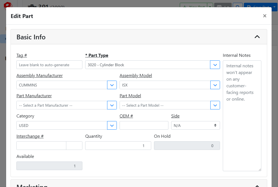Open the Category dropdown arrow
The height and width of the screenshot is (187, 278).
pos(112,125)
